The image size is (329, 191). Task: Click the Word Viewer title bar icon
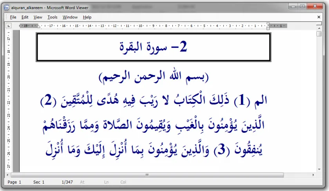point(7,8)
